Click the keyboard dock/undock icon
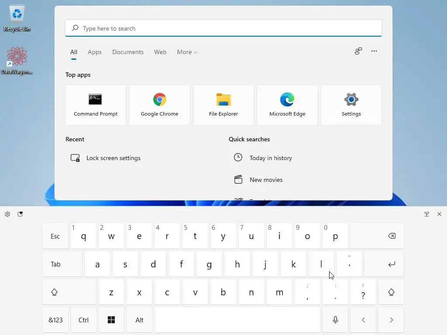Viewport: 447px width, 335px height. 426,214
